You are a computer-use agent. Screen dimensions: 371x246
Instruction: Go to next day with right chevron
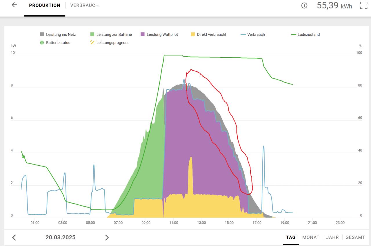[x=107, y=238]
